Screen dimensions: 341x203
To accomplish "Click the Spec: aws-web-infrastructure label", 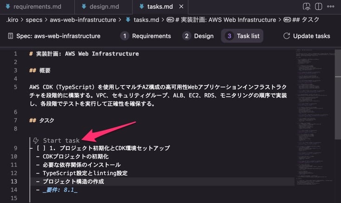I will point(58,36).
